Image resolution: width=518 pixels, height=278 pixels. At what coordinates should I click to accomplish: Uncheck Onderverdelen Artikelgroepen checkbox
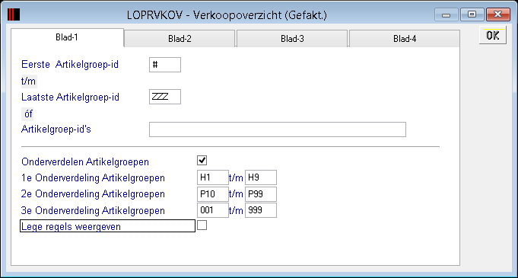[202, 161]
